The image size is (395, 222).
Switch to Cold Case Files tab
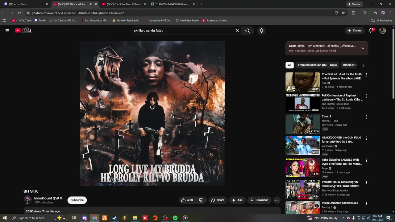pos(123,4)
